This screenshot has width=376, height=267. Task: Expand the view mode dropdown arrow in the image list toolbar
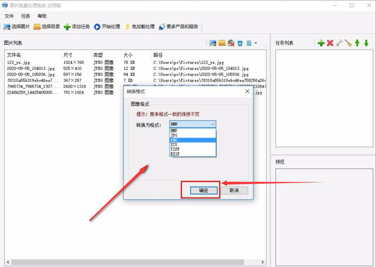coord(256,43)
